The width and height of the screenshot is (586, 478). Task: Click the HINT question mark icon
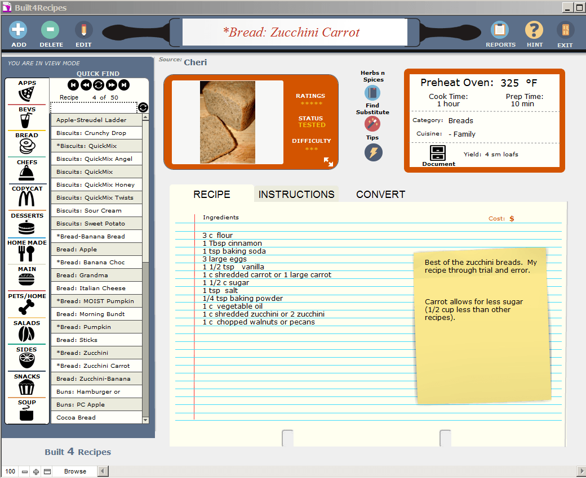pos(534,30)
